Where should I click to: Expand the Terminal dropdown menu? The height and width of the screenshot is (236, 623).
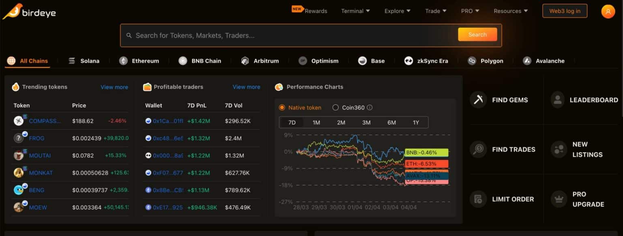(355, 11)
